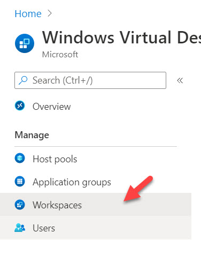This screenshot has width=201, height=263.
Task: Open Host pools in Manage section
Action: coord(55,159)
